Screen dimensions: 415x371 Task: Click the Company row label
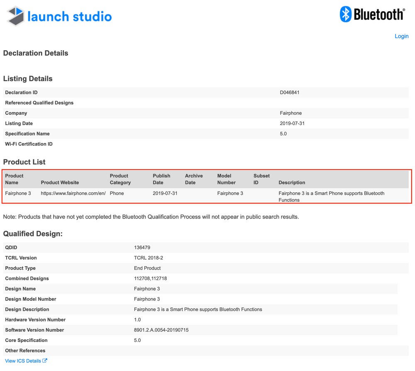(16, 113)
